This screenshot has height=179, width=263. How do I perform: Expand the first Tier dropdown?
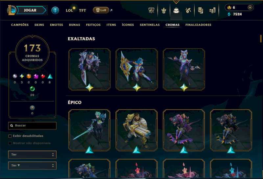(x=32, y=154)
